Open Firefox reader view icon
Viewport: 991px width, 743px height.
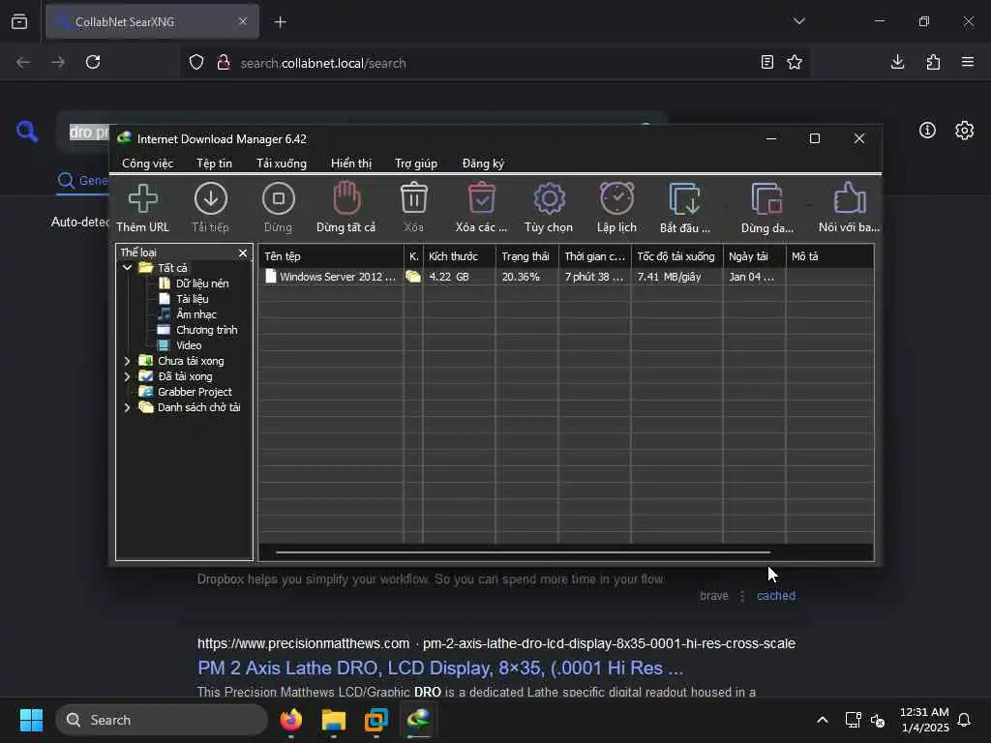click(767, 62)
